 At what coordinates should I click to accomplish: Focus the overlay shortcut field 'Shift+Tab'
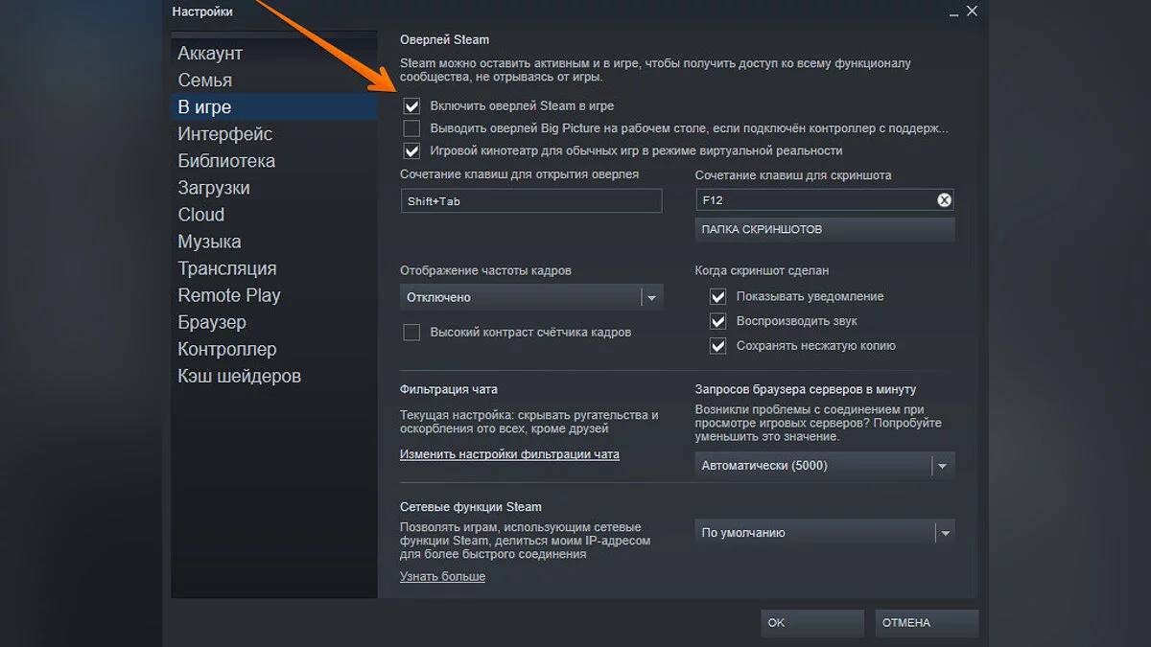tap(531, 201)
